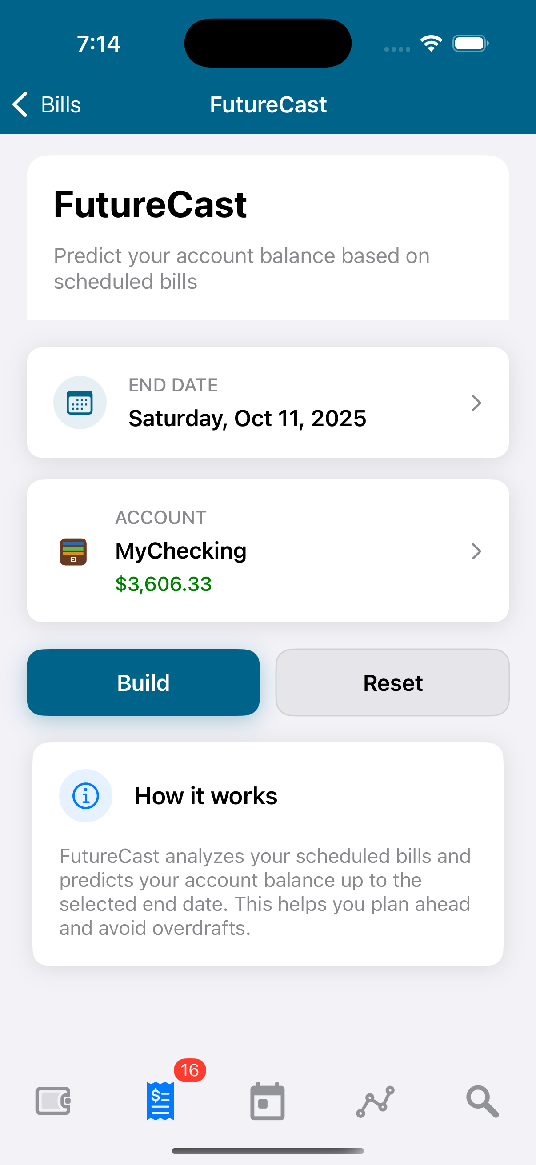The width and height of the screenshot is (536, 1165).
Task: Tap the MyChecking wallet icon
Action: (x=73, y=551)
